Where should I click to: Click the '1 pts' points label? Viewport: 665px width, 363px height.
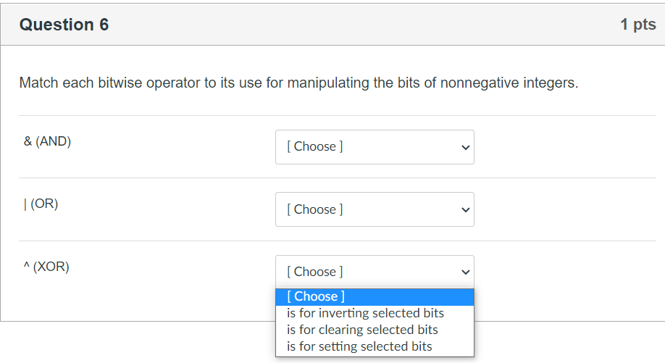click(x=637, y=25)
